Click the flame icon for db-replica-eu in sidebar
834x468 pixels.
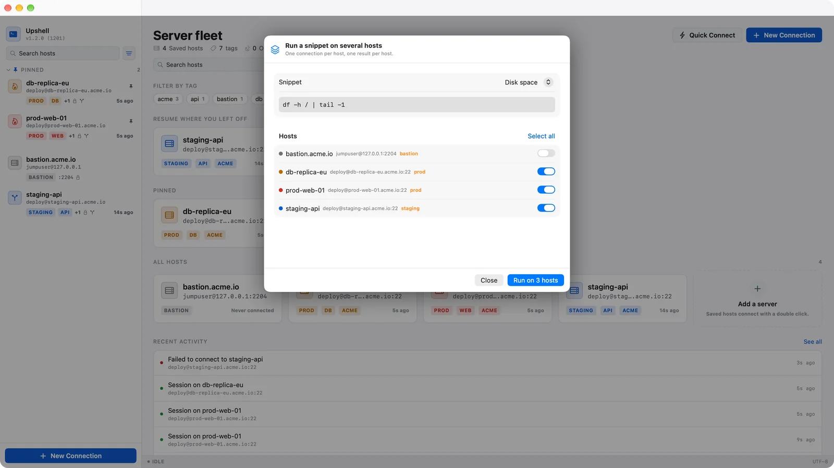point(15,87)
